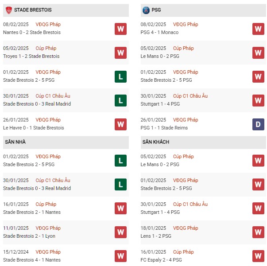Click the W badge for Stade Brestois 2 - 1 Lyon
Screen dimensions: 267x266
(120, 232)
